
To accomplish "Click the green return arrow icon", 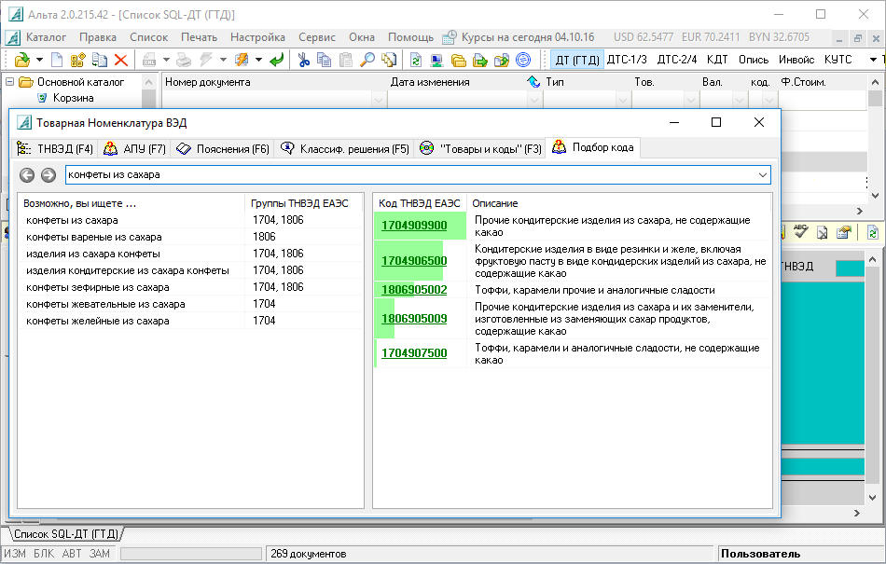I will tap(276, 60).
